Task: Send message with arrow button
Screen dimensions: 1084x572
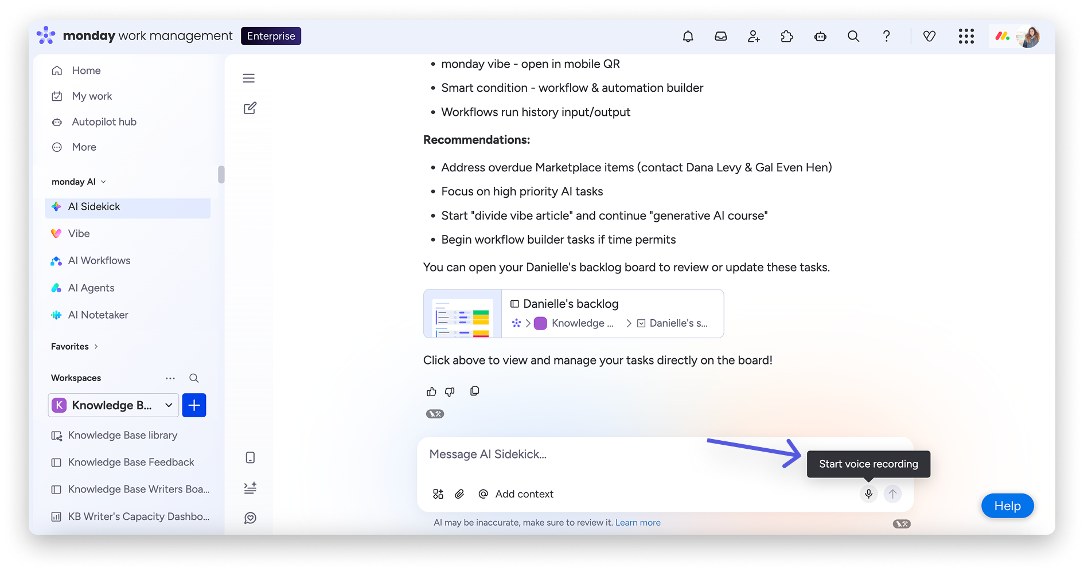Action: pos(892,494)
